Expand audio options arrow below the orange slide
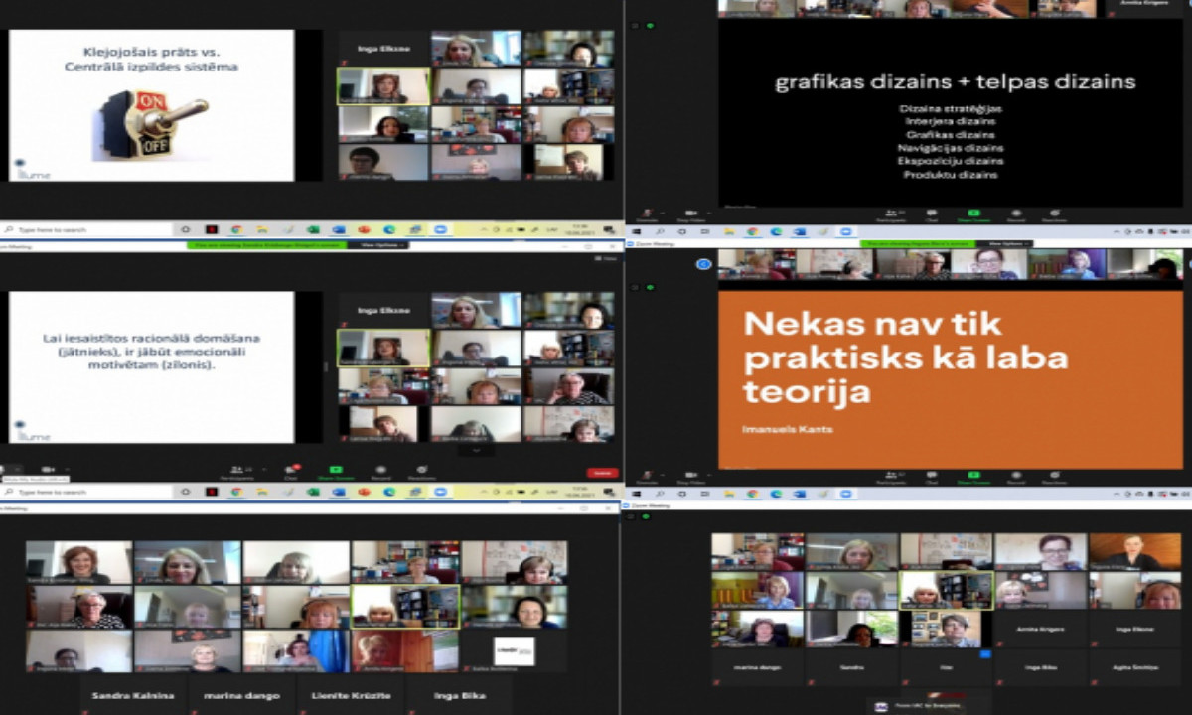Image resolution: width=1192 pixels, height=715 pixels. point(662,474)
